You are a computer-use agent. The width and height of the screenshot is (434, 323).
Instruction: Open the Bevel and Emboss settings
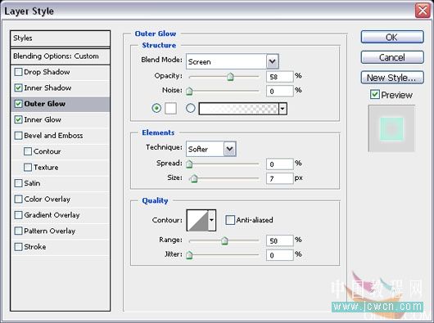tap(53, 136)
